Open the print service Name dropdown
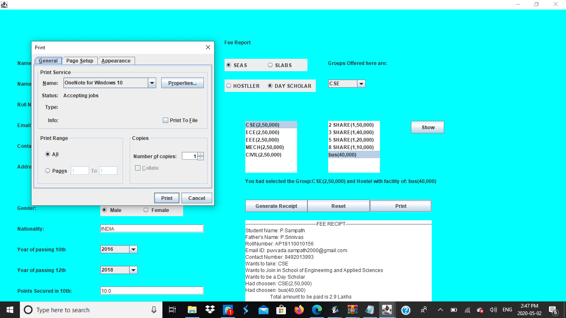The image size is (566, 318). pos(152,83)
